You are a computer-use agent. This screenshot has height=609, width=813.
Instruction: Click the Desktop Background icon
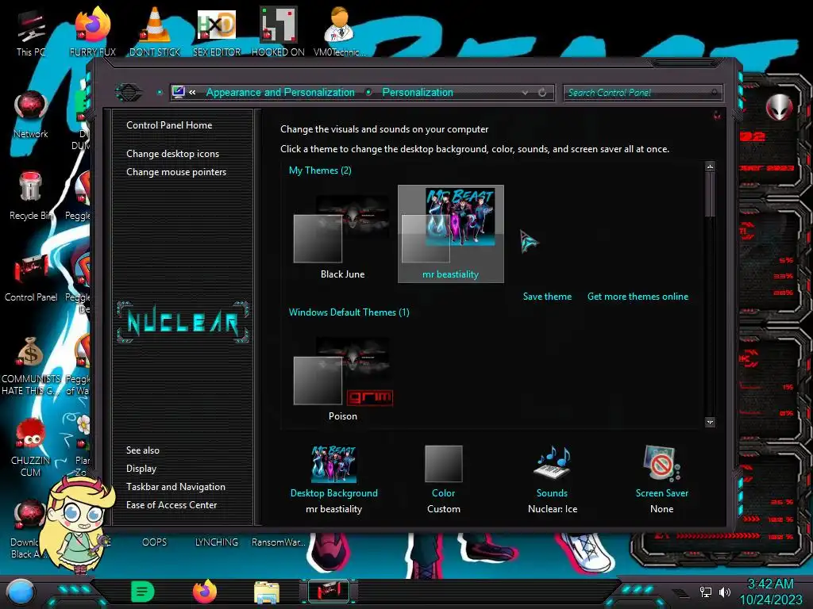coord(334,464)
